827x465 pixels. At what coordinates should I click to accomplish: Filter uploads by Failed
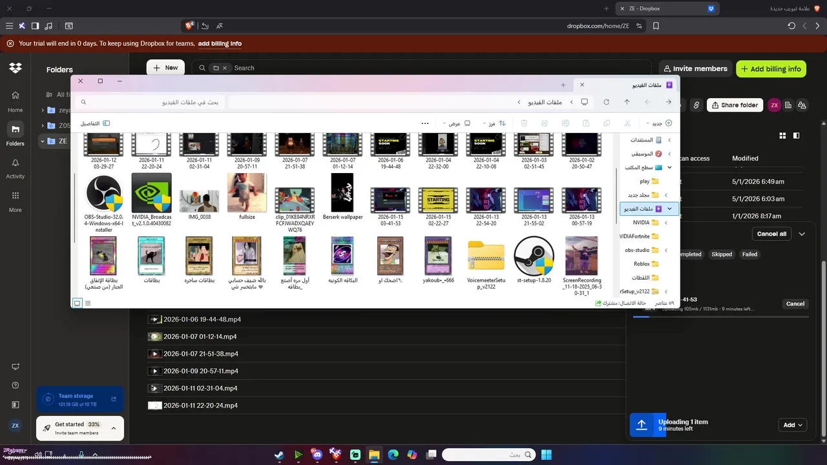[x=749, y=254]
